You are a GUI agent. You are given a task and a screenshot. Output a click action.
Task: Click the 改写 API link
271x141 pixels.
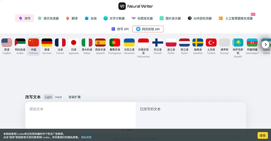click(x=120, y=29)
